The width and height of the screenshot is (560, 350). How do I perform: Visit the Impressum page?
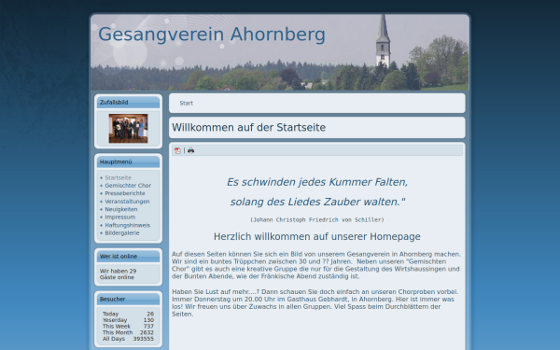pyautogui.click(x=120, y=217)
